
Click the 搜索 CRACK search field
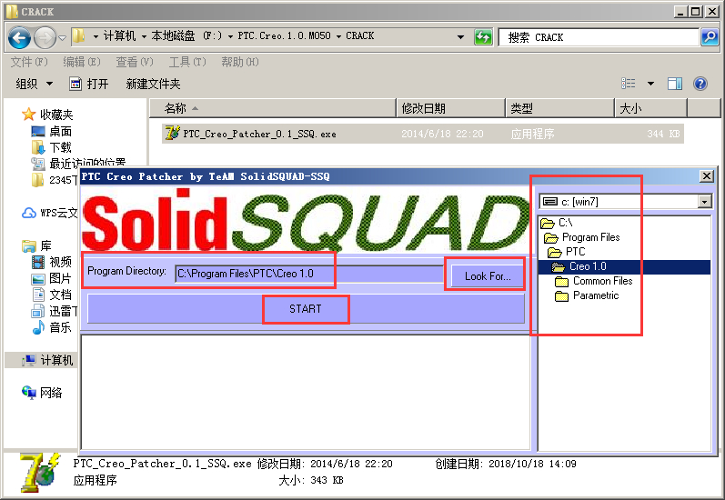tap(599, 37)
